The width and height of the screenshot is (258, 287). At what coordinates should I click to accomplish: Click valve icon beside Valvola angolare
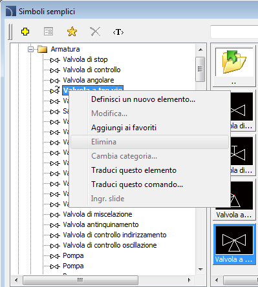[55, 81]
